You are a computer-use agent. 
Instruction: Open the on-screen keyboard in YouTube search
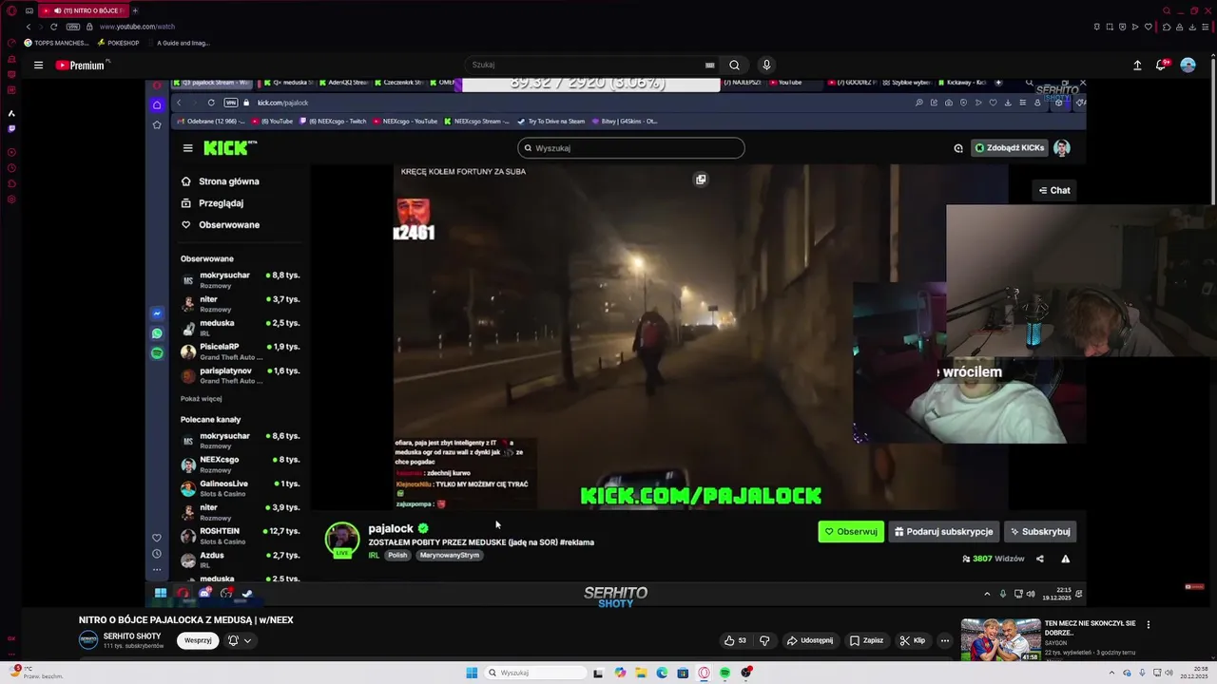(x=709, y=66)
